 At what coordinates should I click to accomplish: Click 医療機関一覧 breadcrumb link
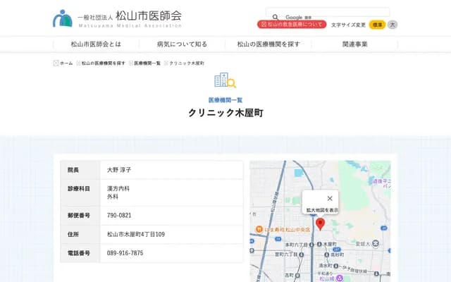pyautogui.click(x=147, y=63)
